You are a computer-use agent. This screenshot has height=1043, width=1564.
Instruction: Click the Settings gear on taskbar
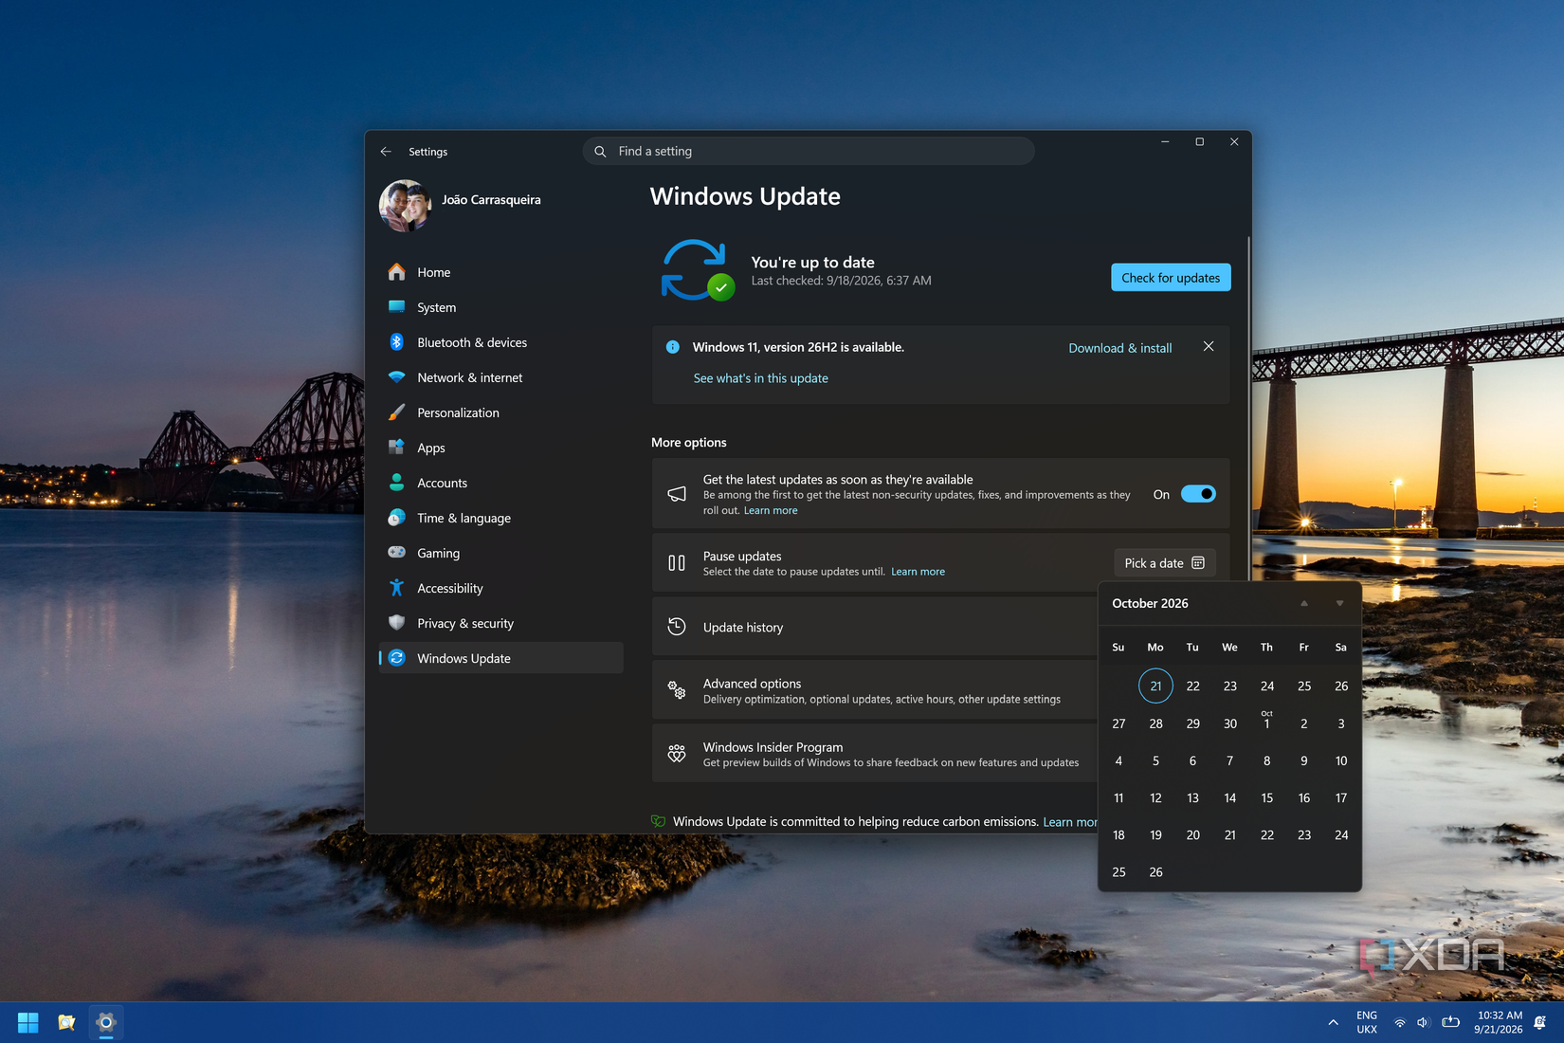pyautogui.click(x=106, y=1022)
